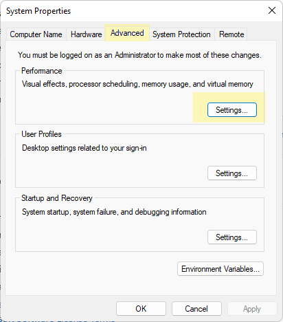Switch to the Remote tab
The width and height of the screenshot is (283, 322).
[x=231, y=34]
